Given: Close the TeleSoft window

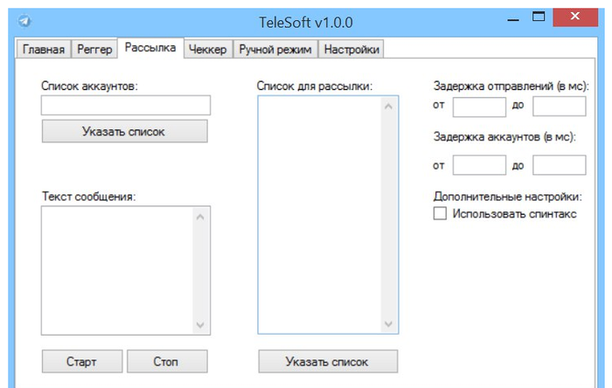Looking at the screenshot, I should (x=578, y=17).
